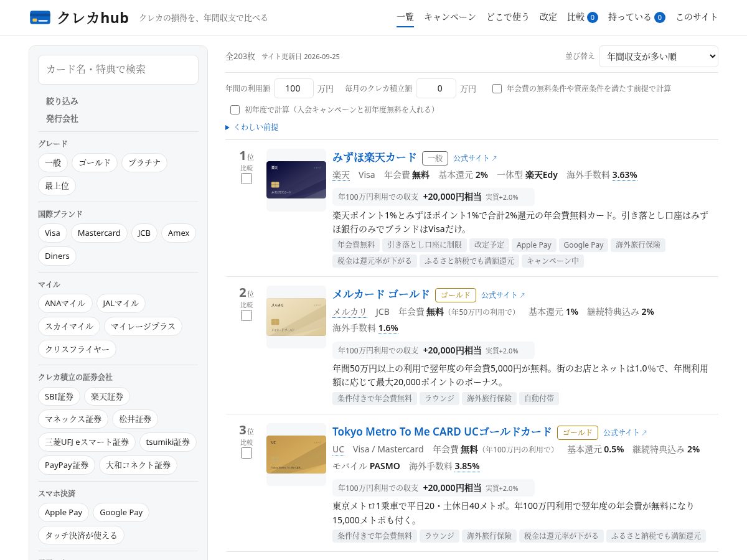Select the JALマイル filter chip

(121, 304)
